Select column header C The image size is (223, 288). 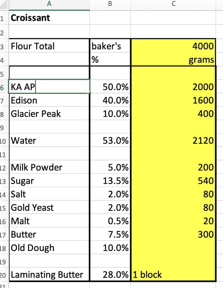173,4
